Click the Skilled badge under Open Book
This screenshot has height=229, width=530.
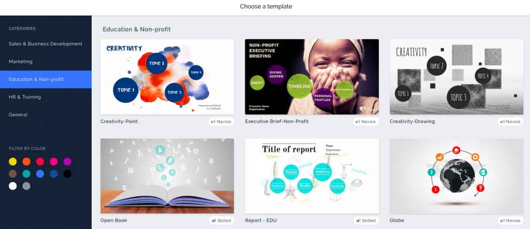click(222, 221)
